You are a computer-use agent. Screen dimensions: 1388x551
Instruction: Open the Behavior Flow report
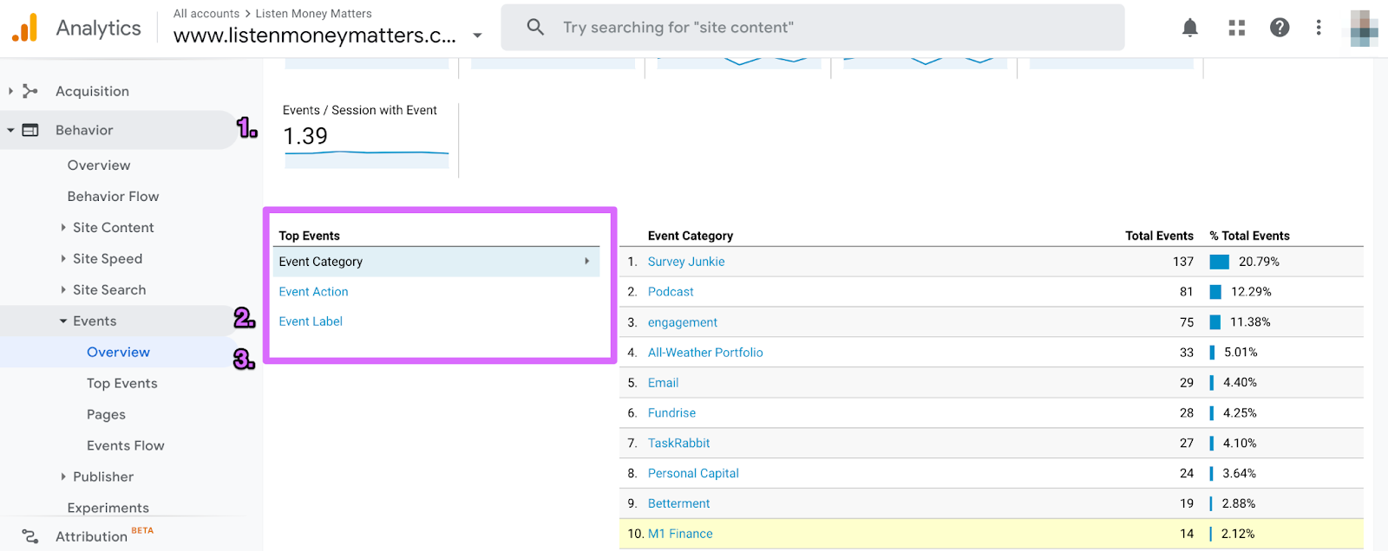tap(114, 197)
